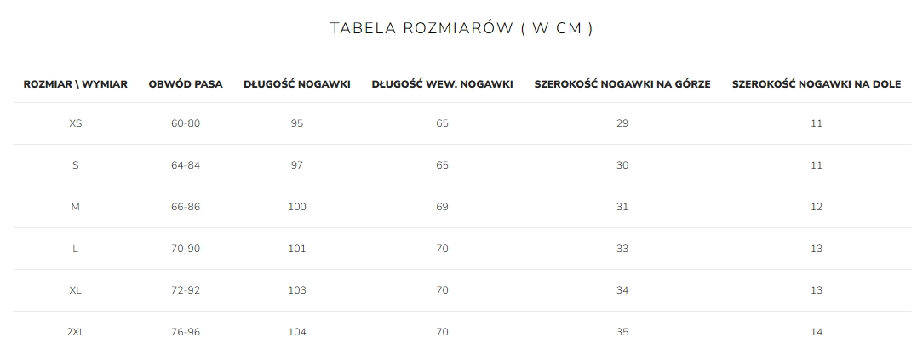
Task: Click leg length value 101
Action: [297, 249]
